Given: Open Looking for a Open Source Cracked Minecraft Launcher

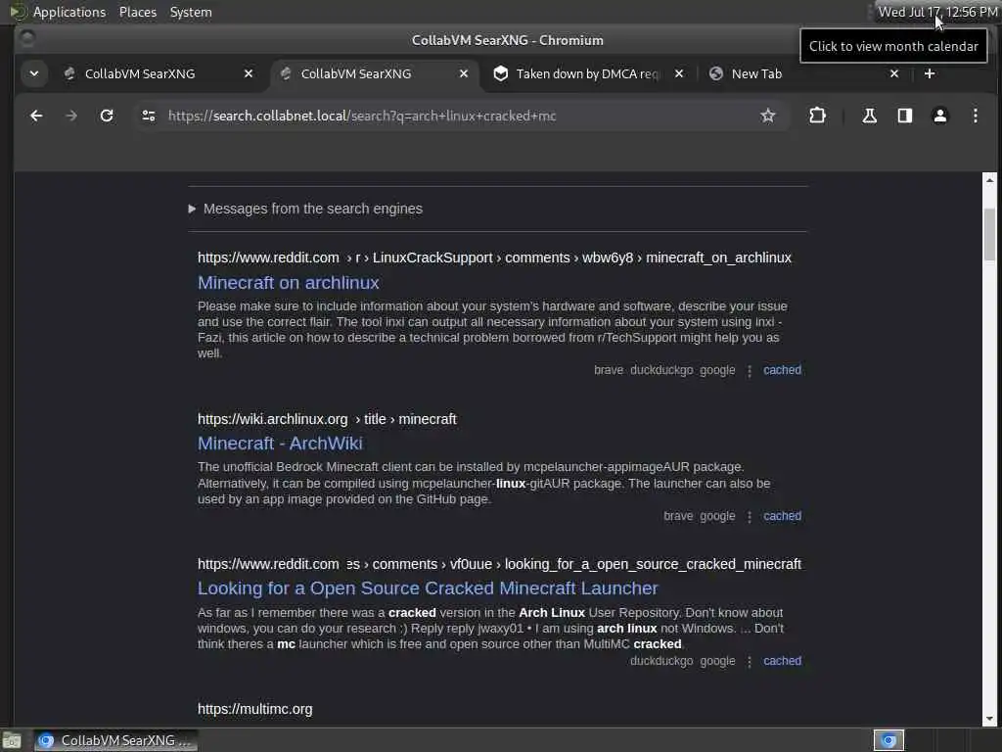Looking at the screenshot, I should 428,588.
